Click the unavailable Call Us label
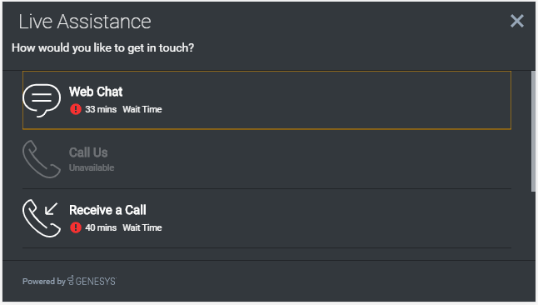 tap(88, 152)
